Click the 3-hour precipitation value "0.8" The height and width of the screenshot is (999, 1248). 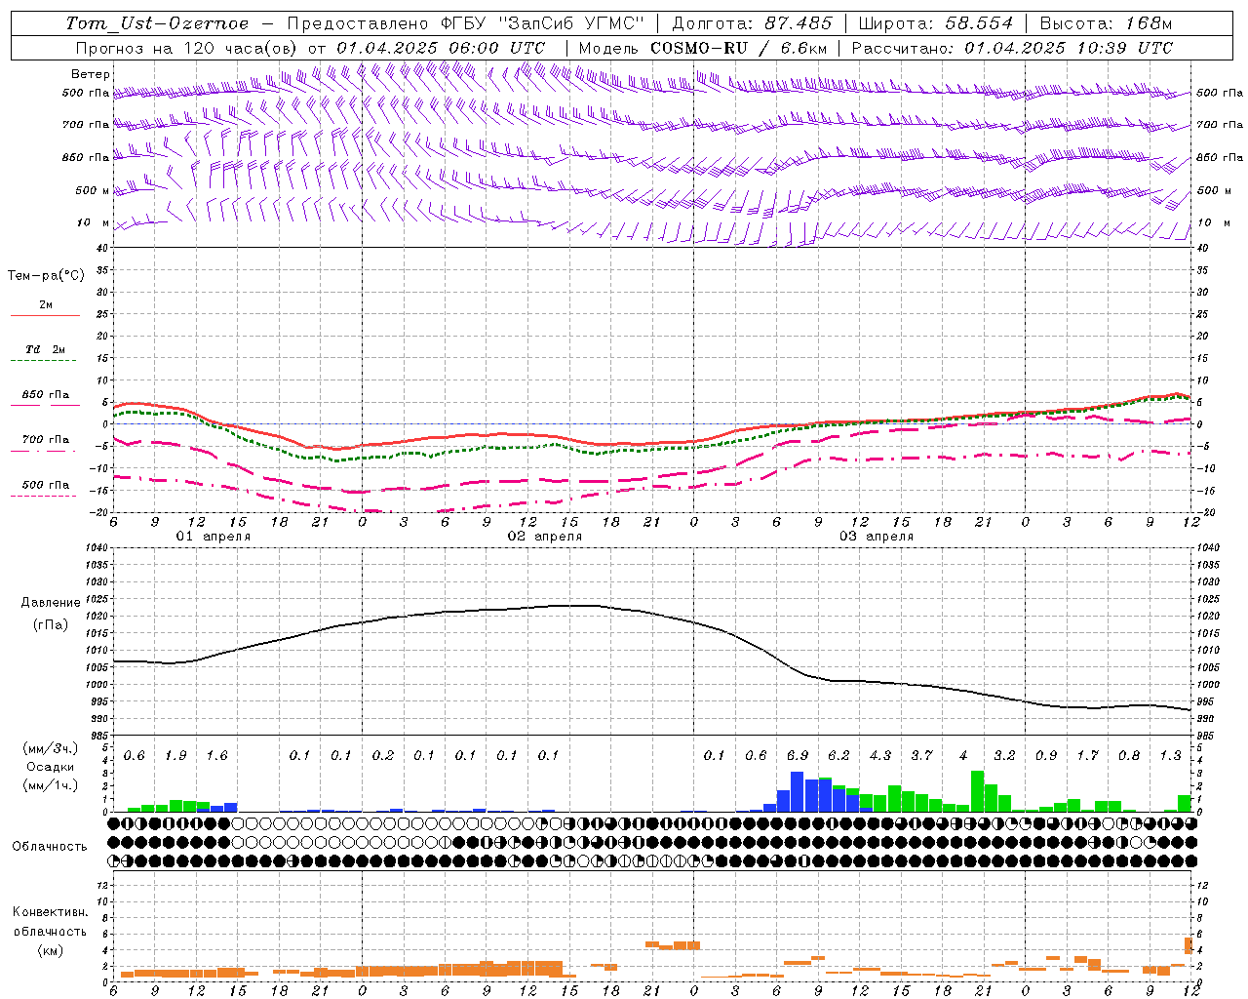pos(1128,756)
